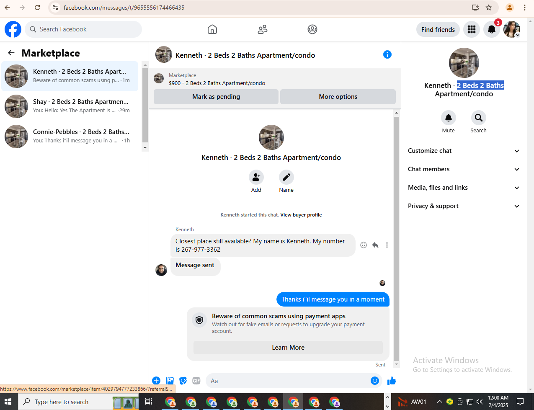The width and height of the screenshot is (534, 410).
Task: Open Windows Start menu
Action: (x=8, y=402)
